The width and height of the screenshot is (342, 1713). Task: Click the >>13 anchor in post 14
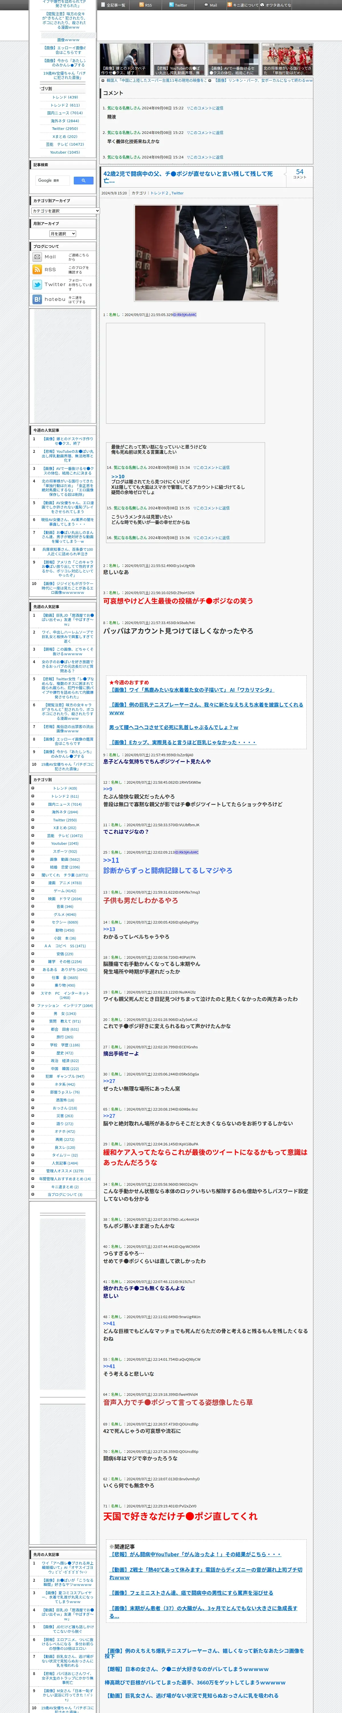pos(109,930)
